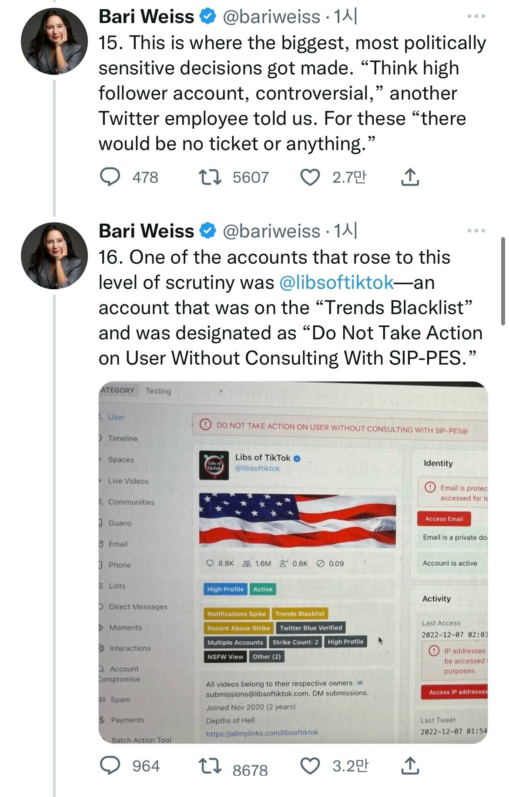Share tweet 15 using the upload icon
The image size is (509, 797).
(409, 177)
